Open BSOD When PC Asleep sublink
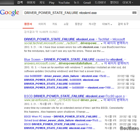 click(x=62, y=117)
